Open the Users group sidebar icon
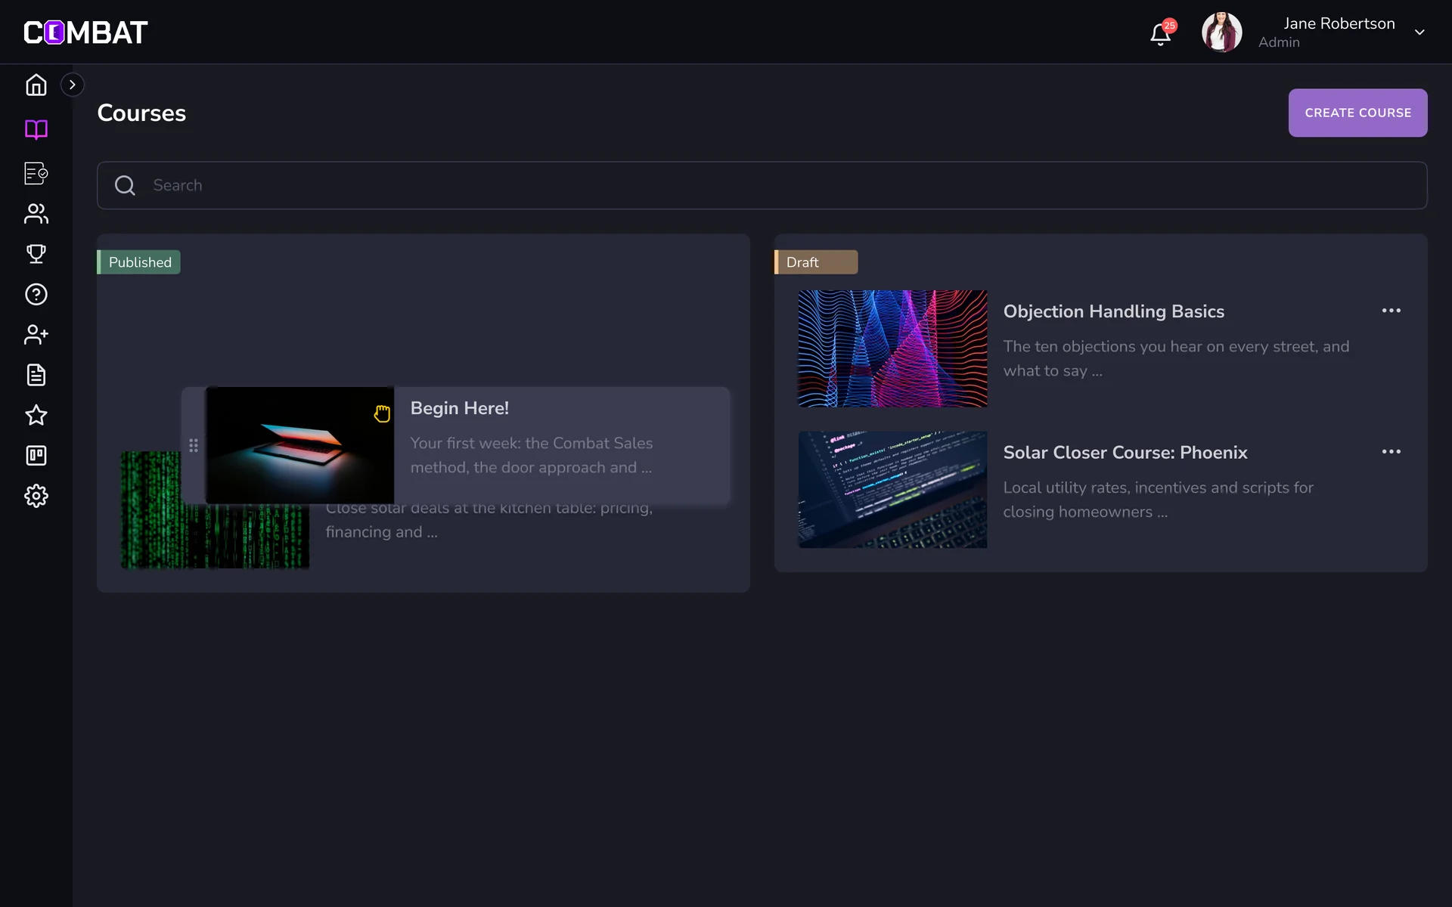 pyautogui.click(x=36, y=214)
